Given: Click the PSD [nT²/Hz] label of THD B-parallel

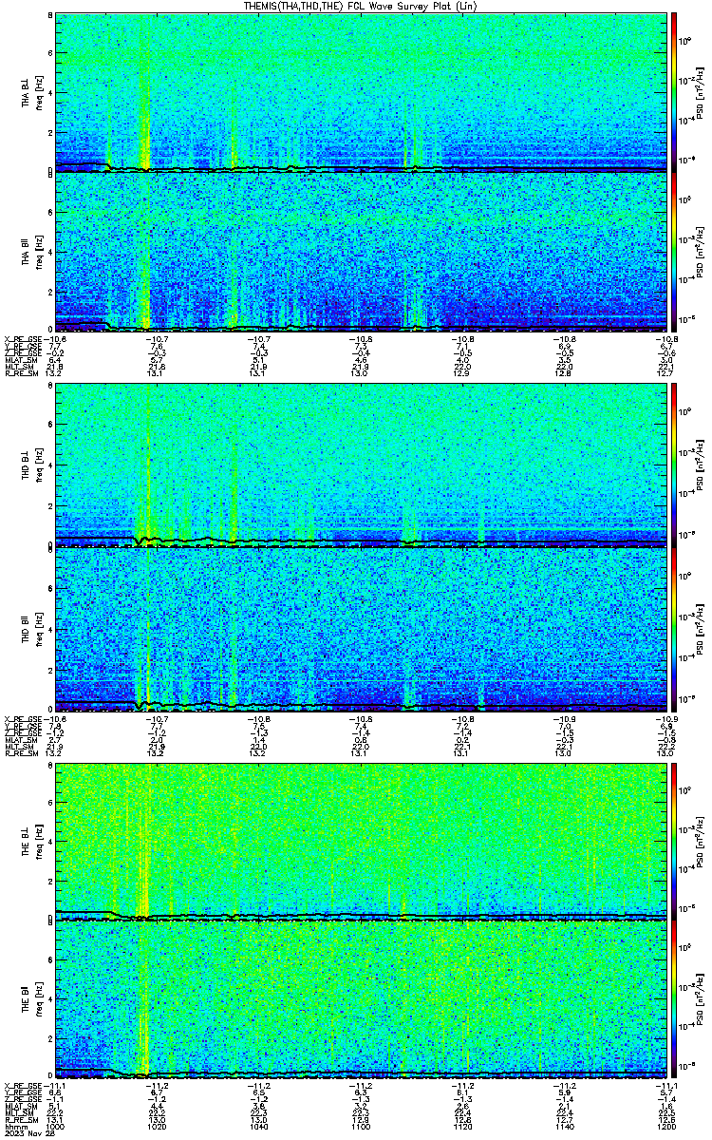Looking at the screenshot, I should 701,628.
